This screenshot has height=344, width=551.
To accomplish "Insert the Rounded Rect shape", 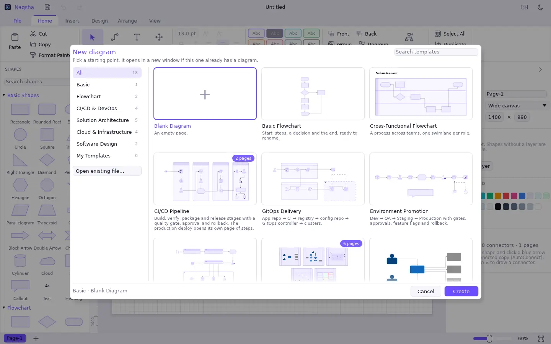I will 47,110.
